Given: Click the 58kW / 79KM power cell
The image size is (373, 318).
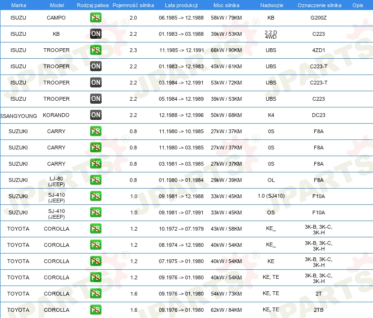Looking at the screenshot, I should point(226,18).
